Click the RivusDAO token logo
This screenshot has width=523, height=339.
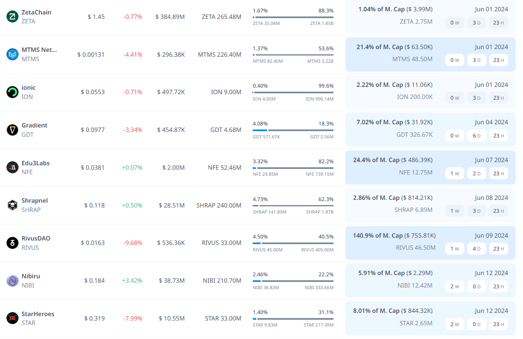coord(12,243)
